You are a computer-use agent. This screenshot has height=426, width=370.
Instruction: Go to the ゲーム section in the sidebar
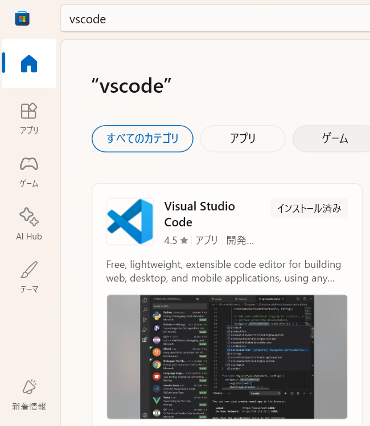(29, 172)
